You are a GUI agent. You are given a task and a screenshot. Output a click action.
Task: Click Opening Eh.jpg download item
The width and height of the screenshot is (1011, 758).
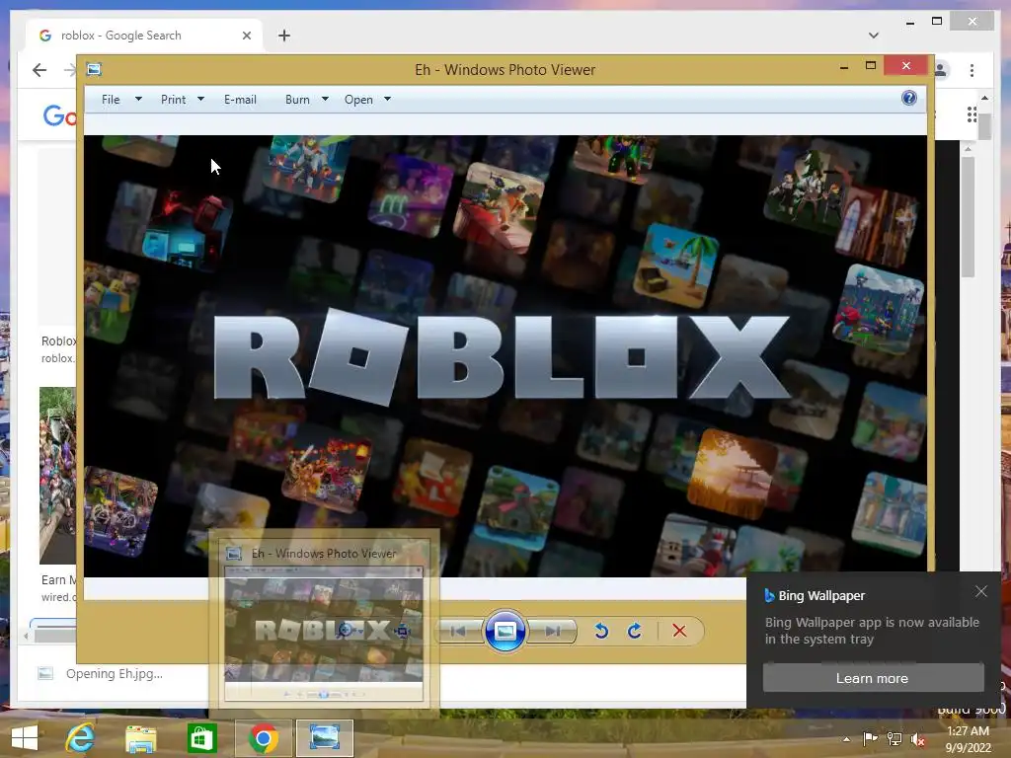coord(102,673)
